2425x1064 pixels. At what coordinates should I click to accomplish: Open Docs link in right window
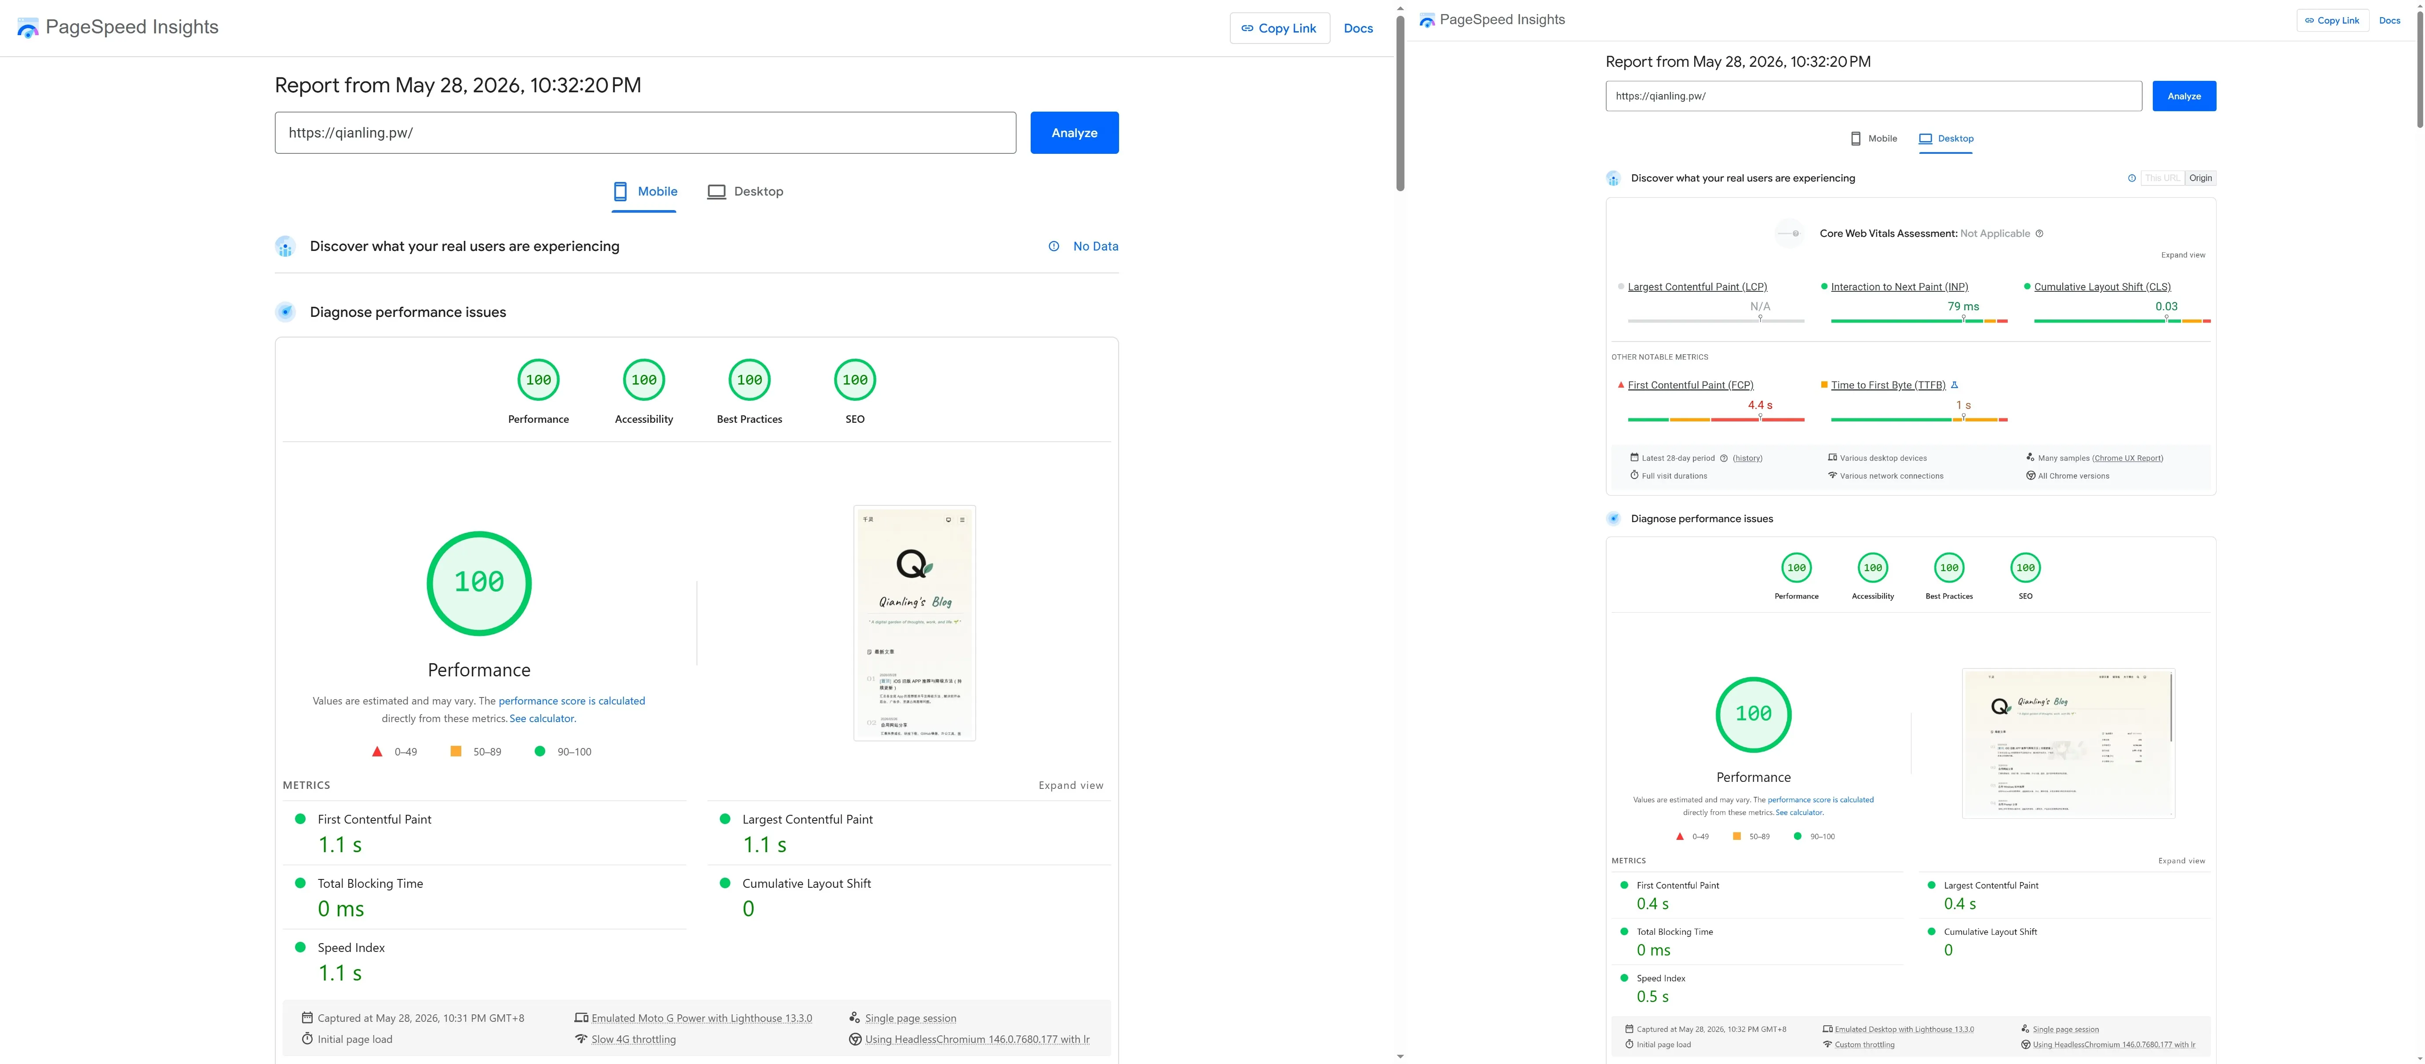pyautogui.click(x=2389, y=21)
